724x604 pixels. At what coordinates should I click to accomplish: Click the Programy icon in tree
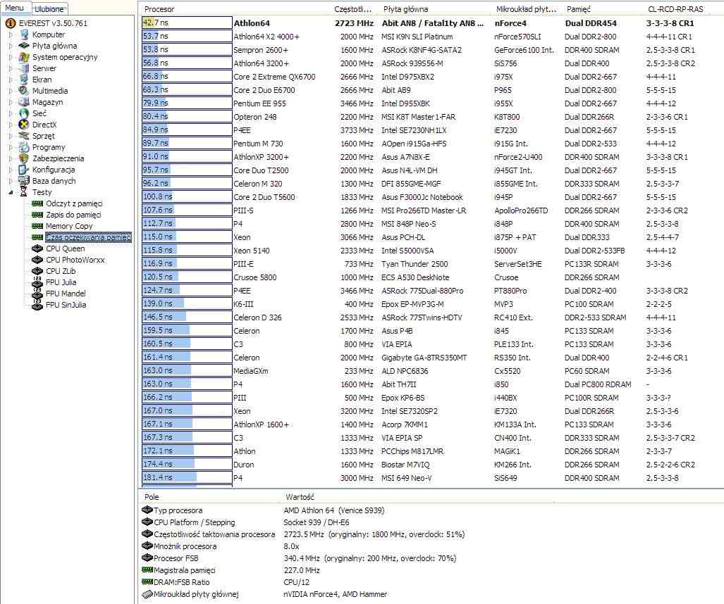tap(24, 147)
